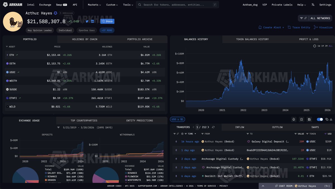Click the alert bell icon above transfers

[294, 119]
